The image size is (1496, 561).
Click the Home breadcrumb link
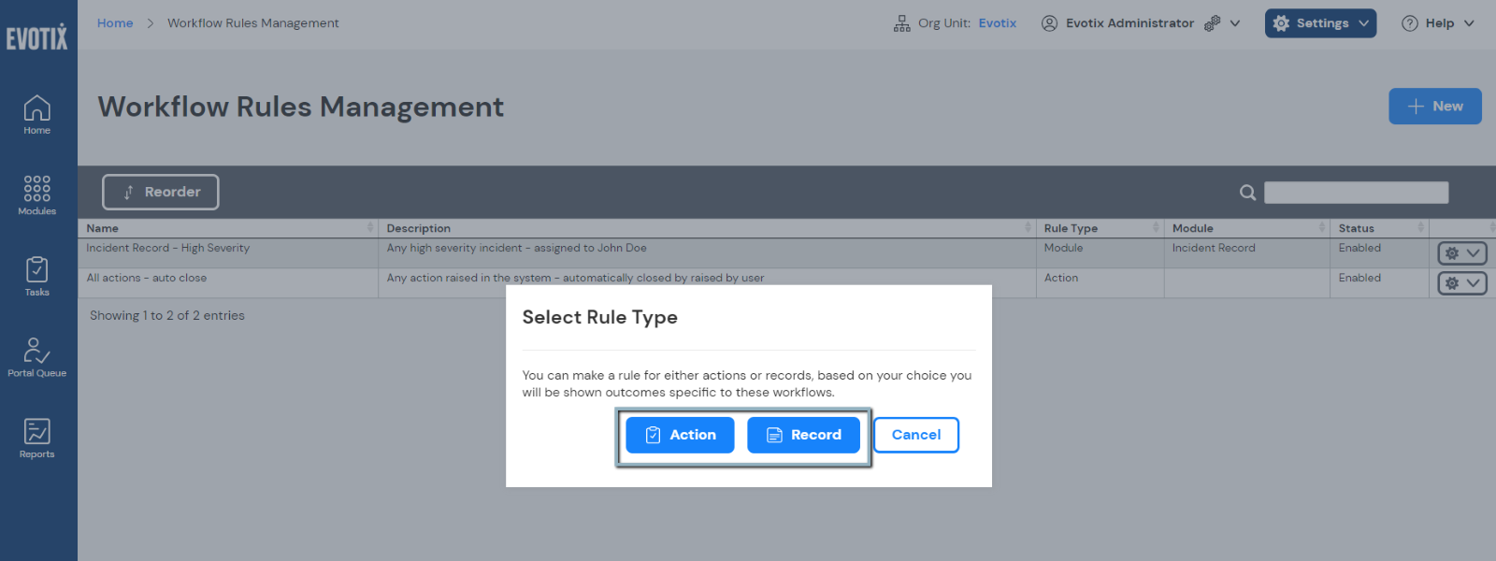pos(115,23)
